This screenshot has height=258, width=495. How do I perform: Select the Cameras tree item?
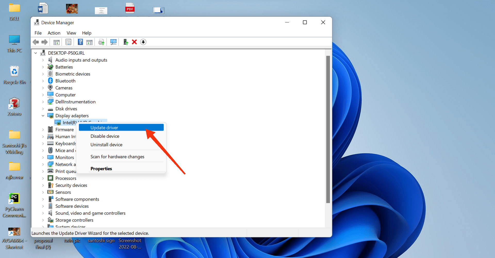pyautogui.click(x=64, y=88)
